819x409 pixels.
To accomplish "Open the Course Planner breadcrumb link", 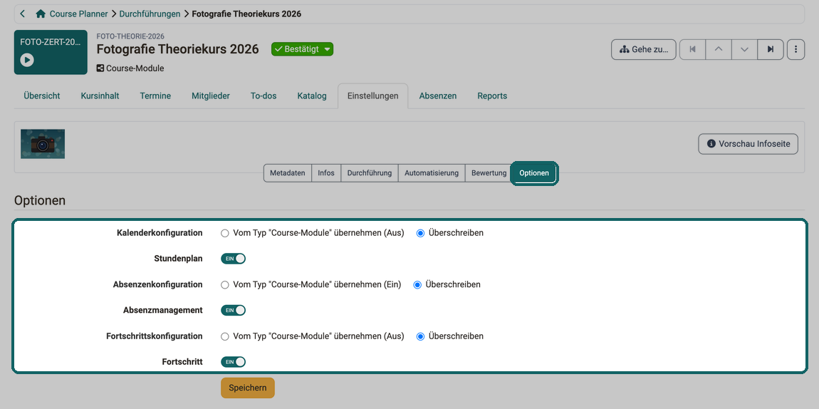I will [79, 14].
